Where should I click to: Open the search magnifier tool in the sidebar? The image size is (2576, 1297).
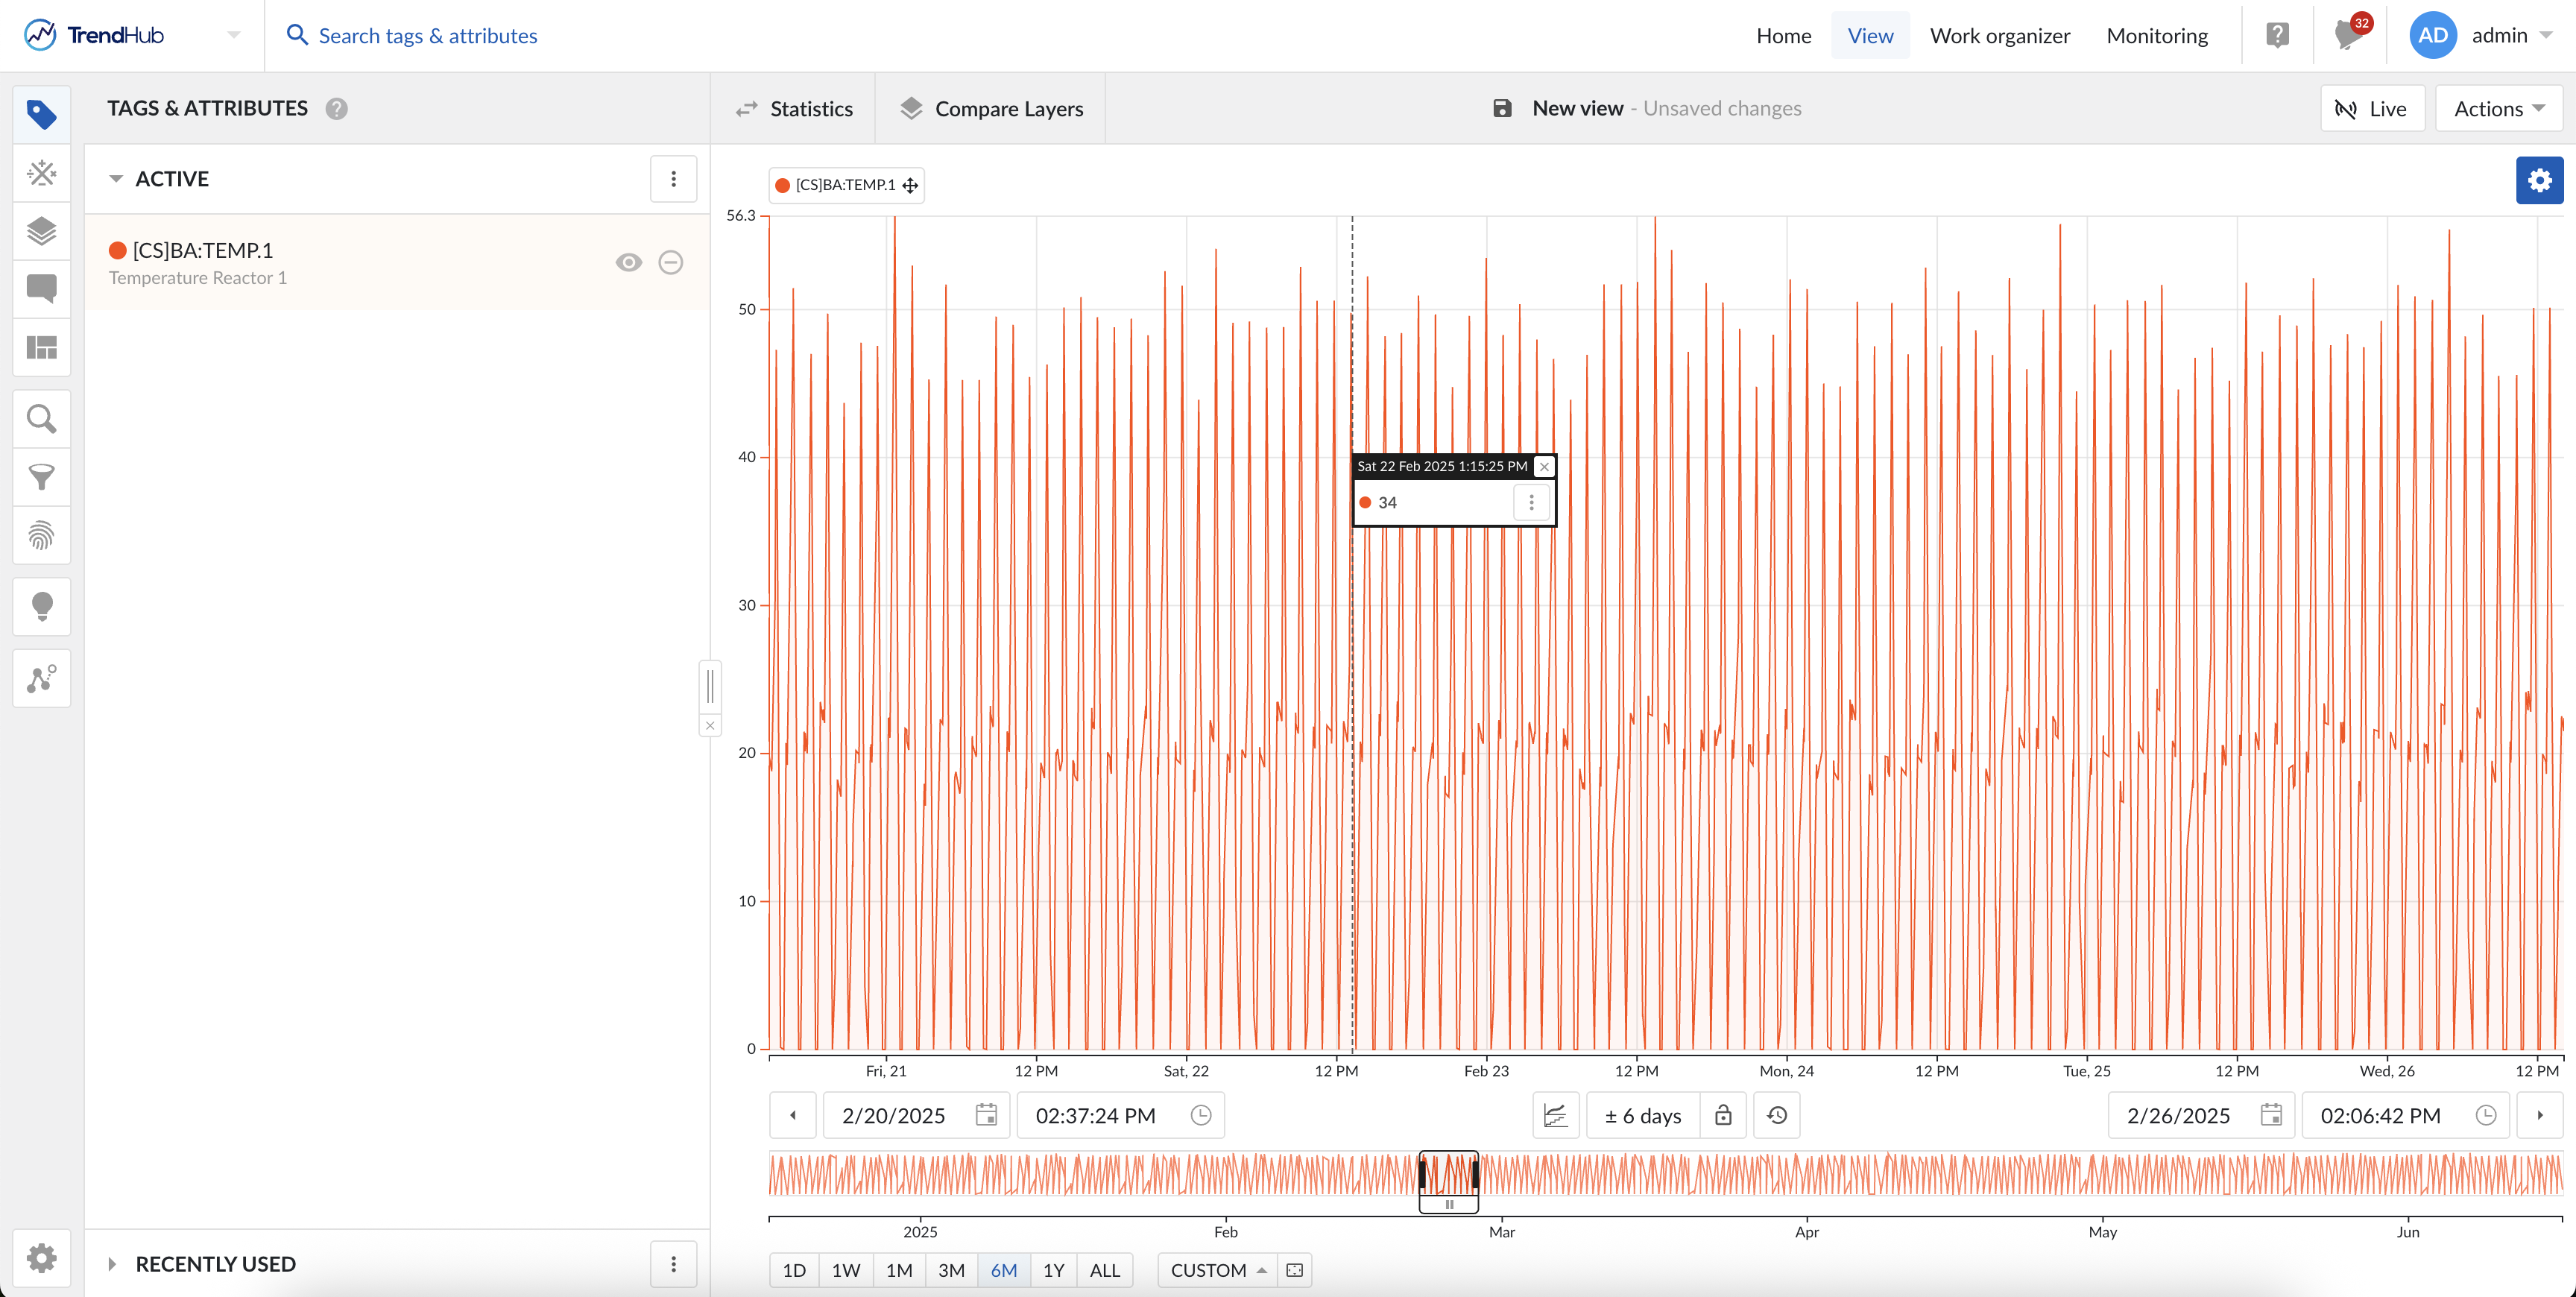tap(41, 419)
